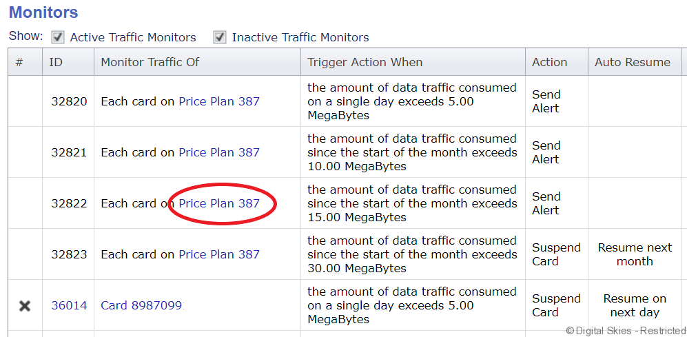
Task: Sort by the Action column header
Action: 550,62
